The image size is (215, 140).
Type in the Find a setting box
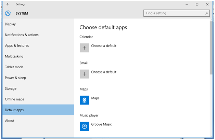[174, 13]
